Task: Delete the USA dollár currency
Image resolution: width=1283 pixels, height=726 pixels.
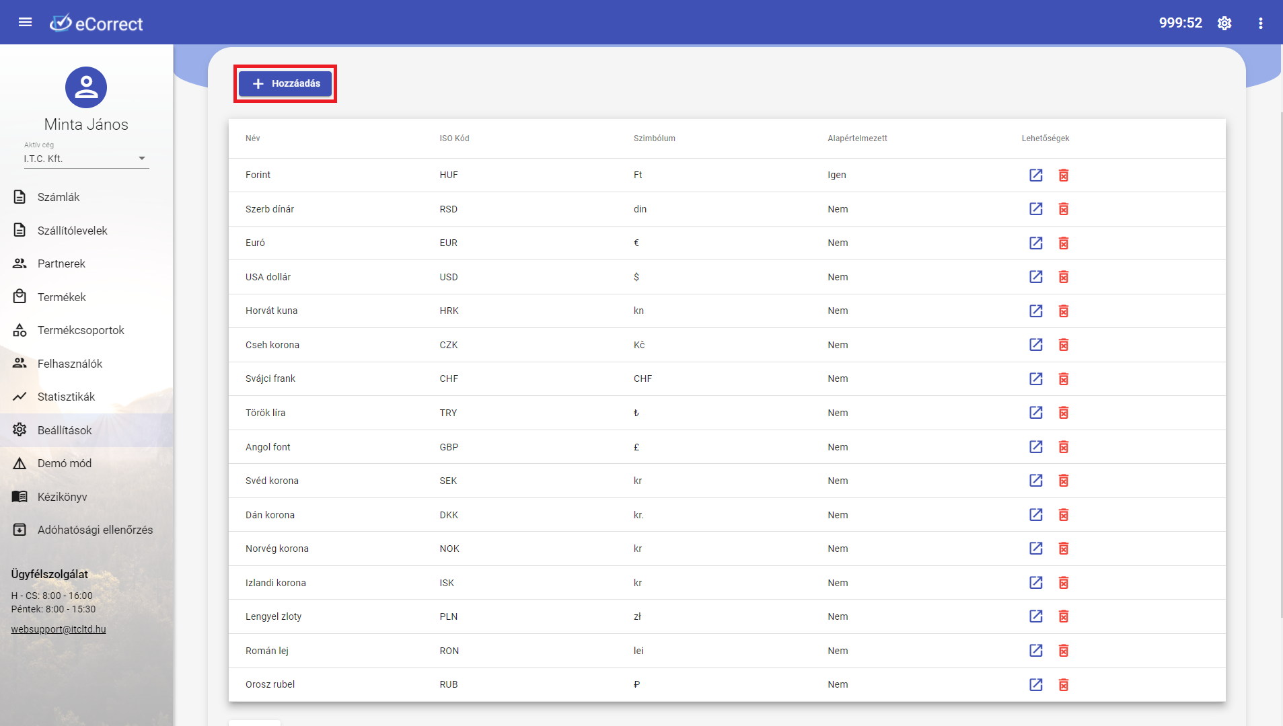Action: [x=1063, y=277]
